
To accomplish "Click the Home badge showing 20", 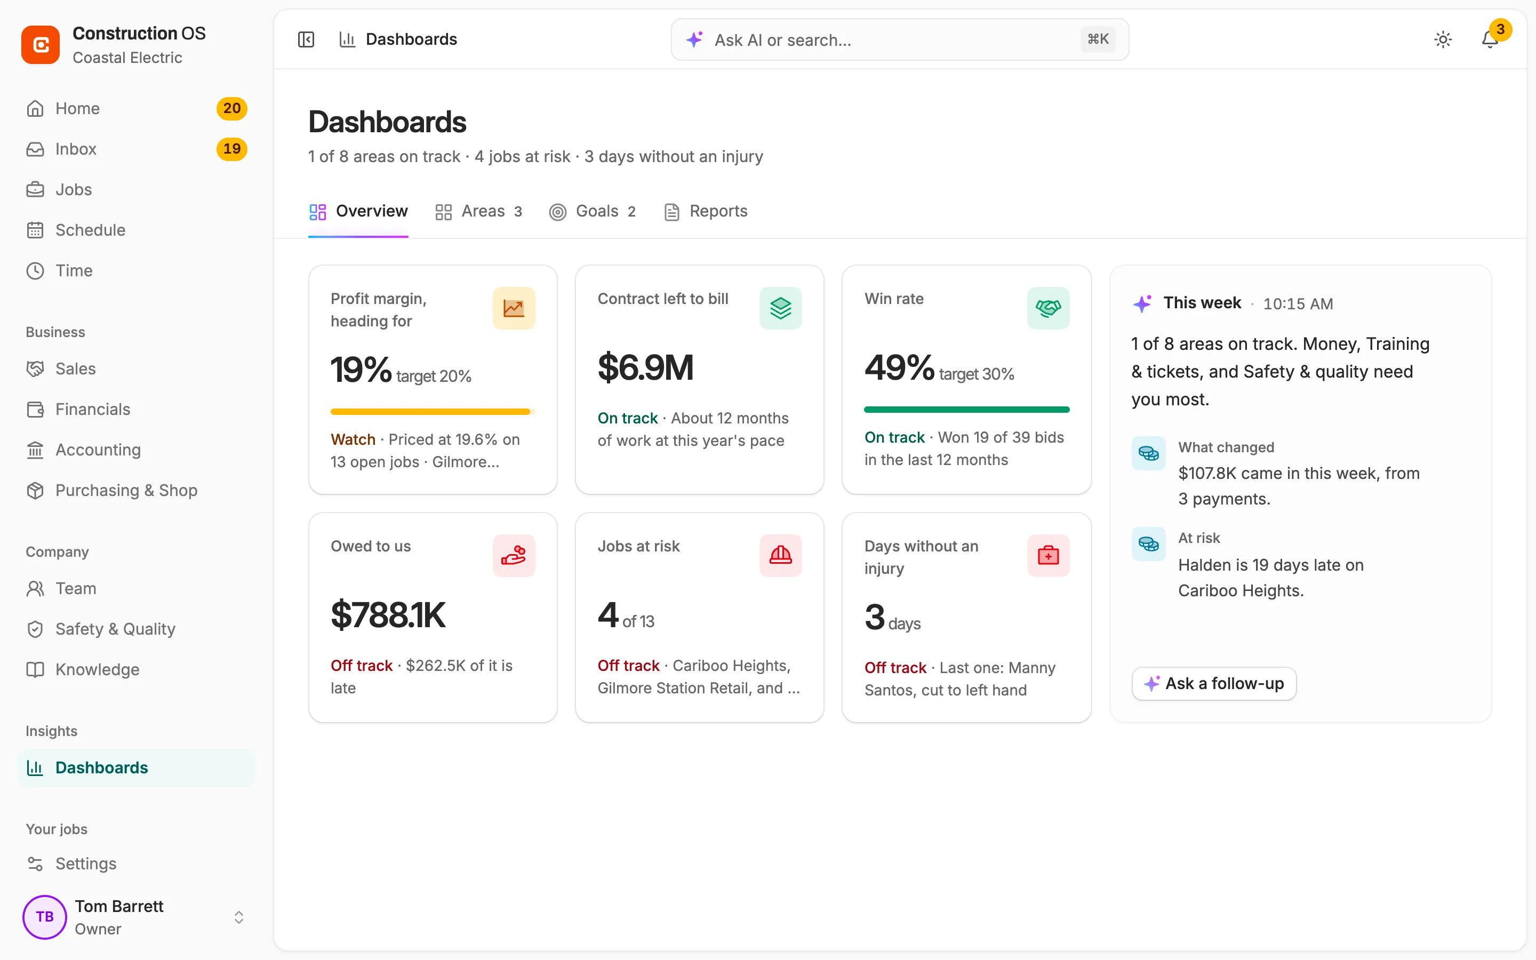I will click(231, 109).
